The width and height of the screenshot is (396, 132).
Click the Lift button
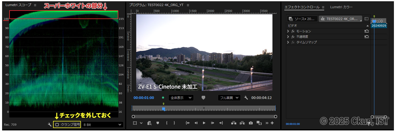234,123
